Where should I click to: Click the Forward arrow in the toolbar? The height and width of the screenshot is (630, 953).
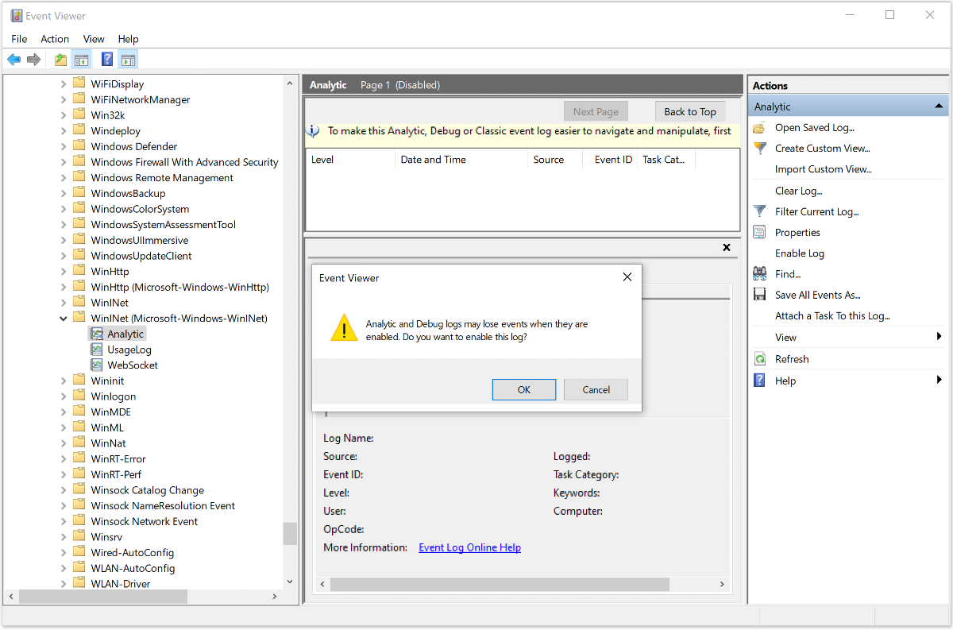coord(33,60)
